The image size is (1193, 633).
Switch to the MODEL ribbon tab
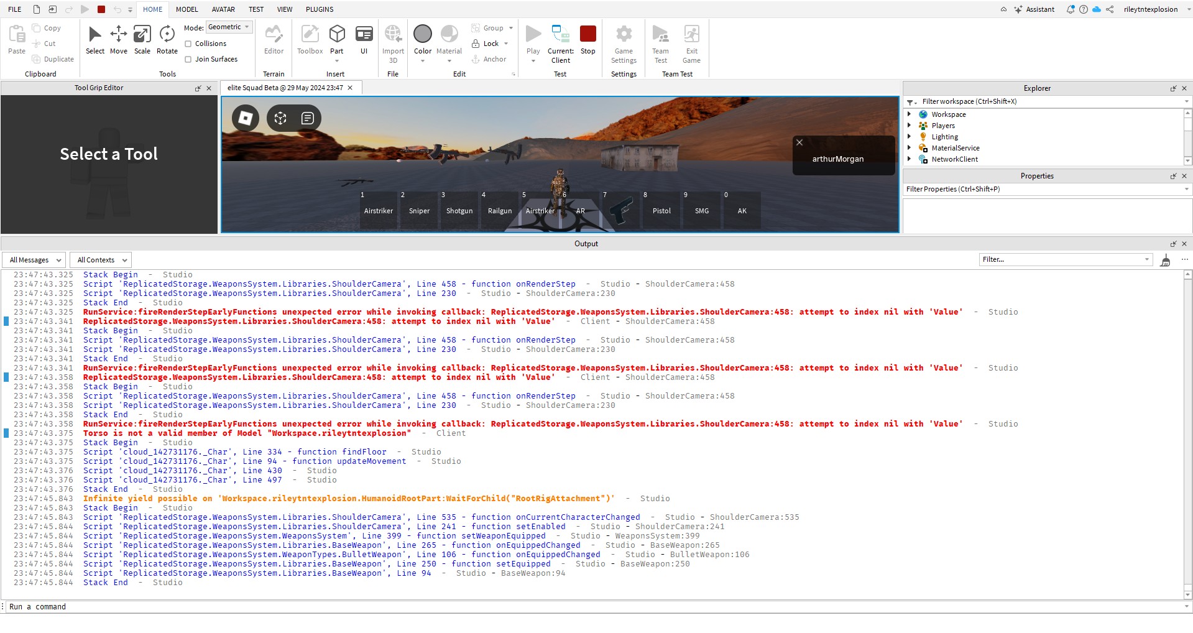[x=187, y=9]
